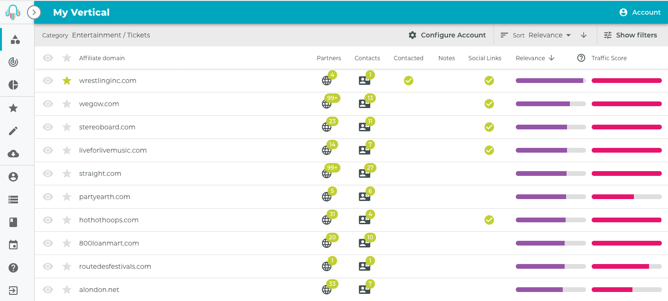Open the list storage icon in sidebar
This screenshot has height=301, width=668.
(x=13, y=200)
